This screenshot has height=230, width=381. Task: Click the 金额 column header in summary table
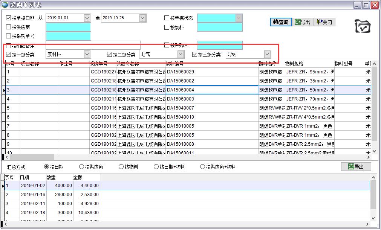78,177
